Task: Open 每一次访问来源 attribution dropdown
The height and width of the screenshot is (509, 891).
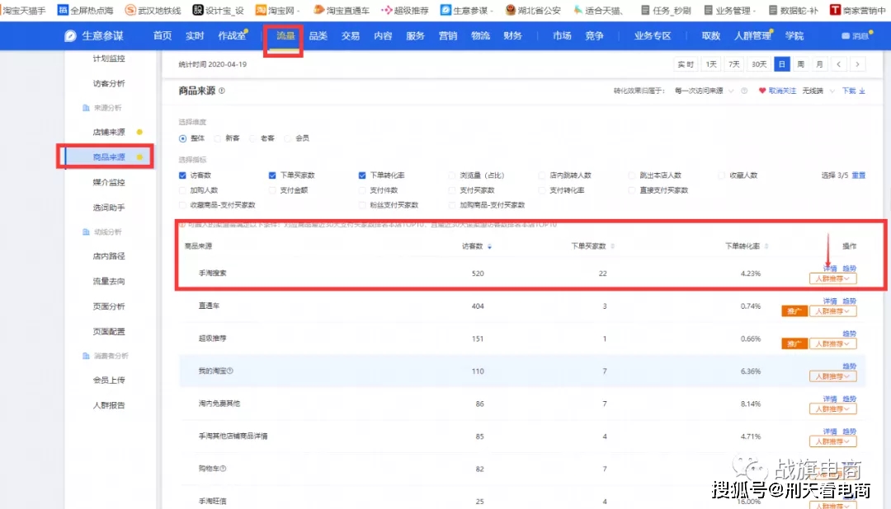Action: (703, 91)
